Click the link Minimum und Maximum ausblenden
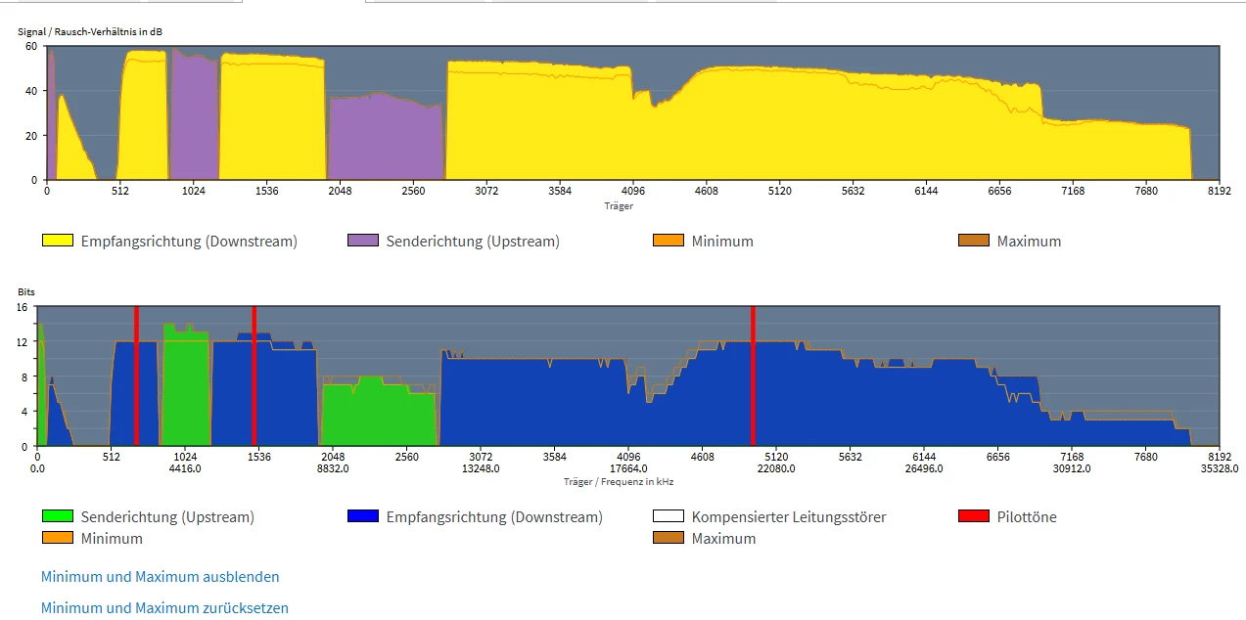 [160, 577]
